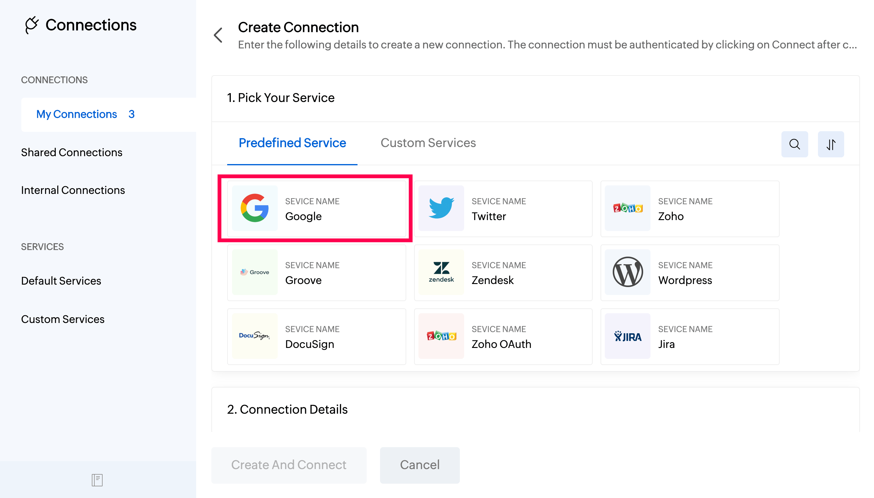The image size is (874, 498).
Task: Choose the Jira logo icon
Action: pos(627,336)
